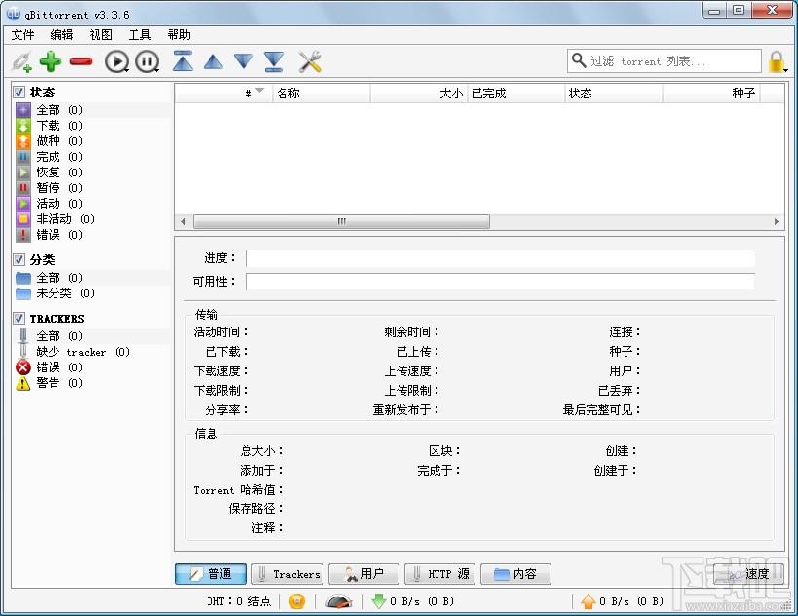The image size is (798, 616).
Task: Click the 可用性 availability bar
Action: 500,282
